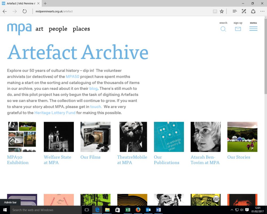Open the 'places' navigation item
Viewport: 267px width, 214px height.
click(x=81, y=29)
